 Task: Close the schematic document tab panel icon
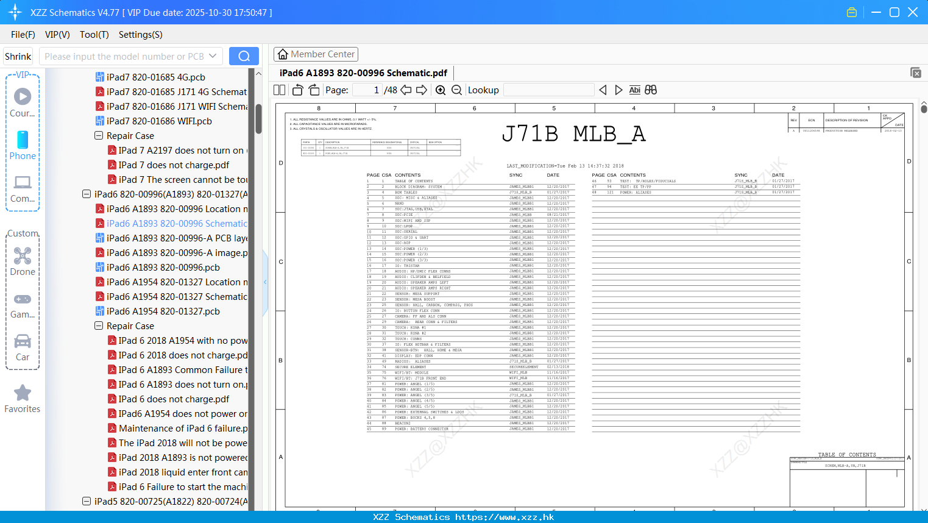(916, 73)
